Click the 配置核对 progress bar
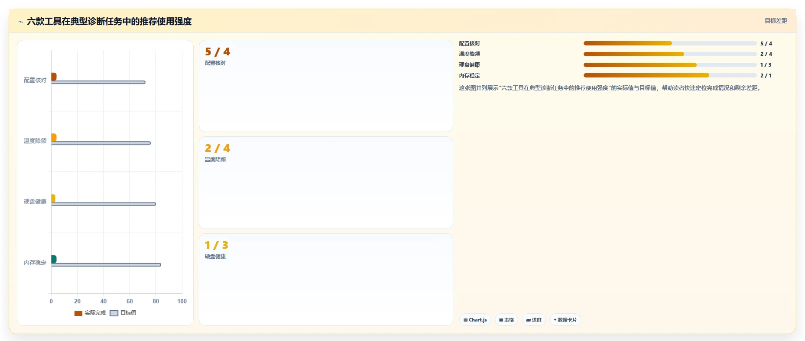This screenshot has width=805, height=341. tap(670, 43)
